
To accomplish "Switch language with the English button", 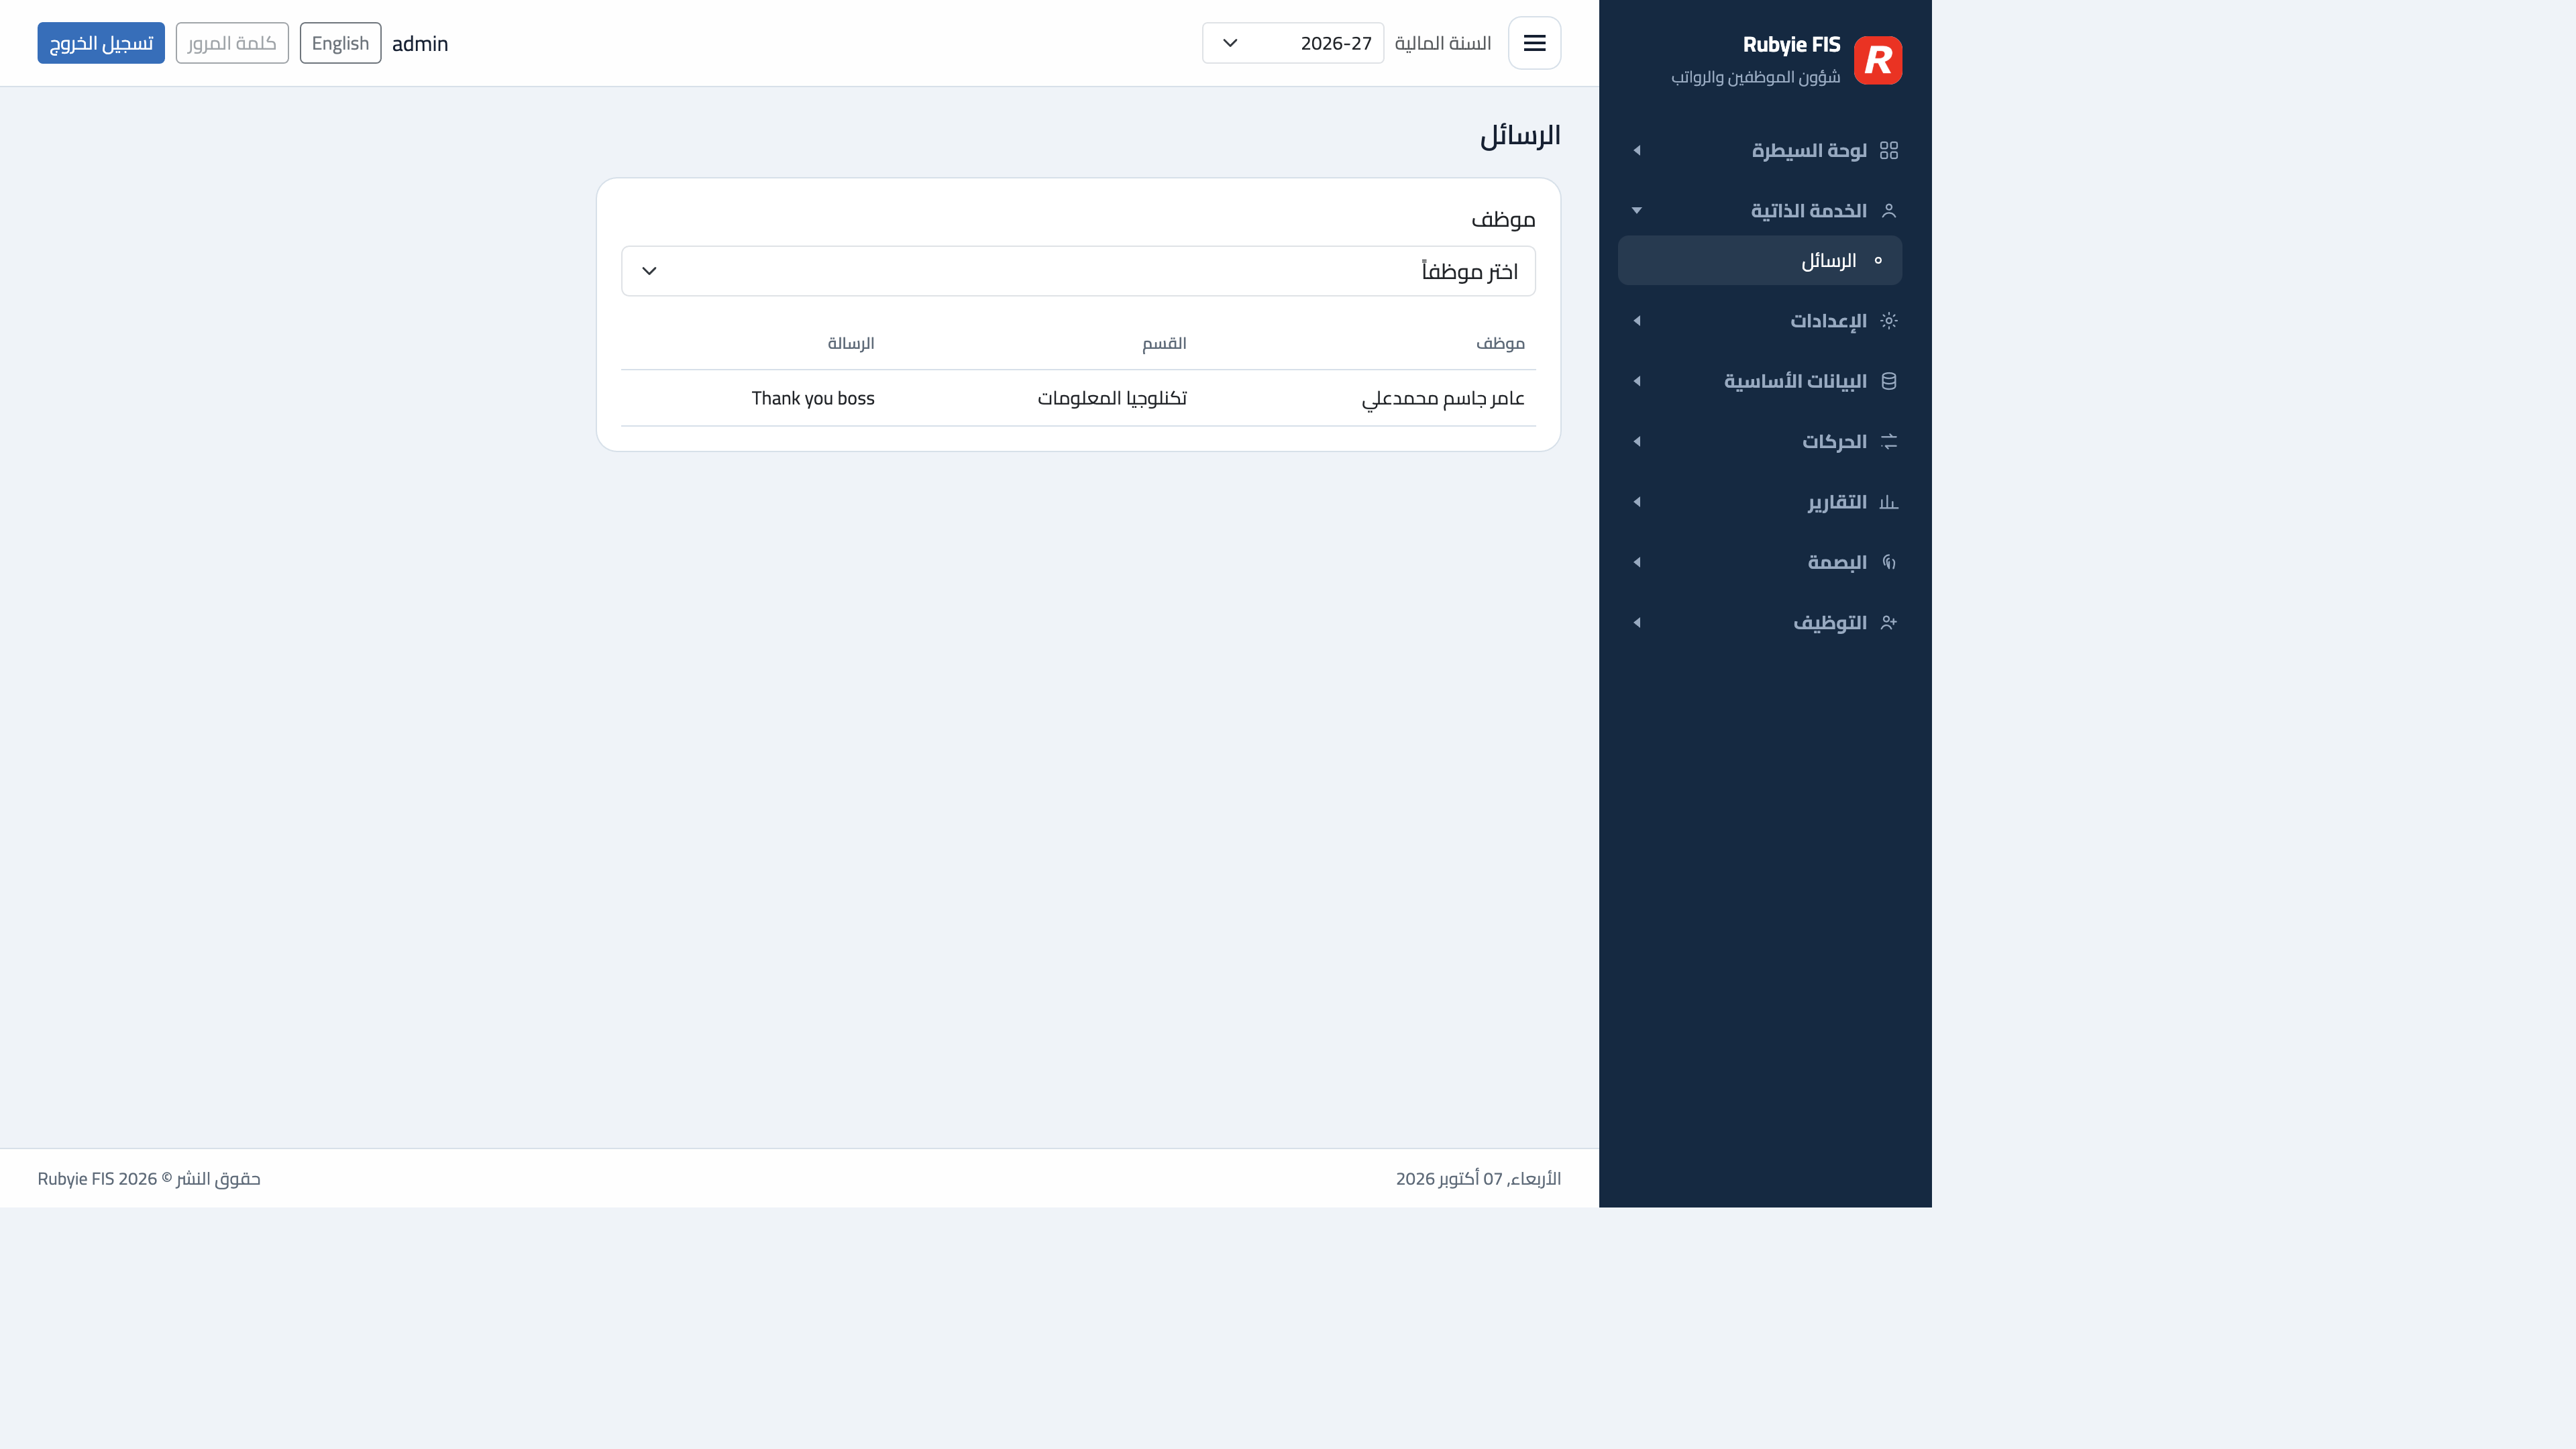I will (340, 43).
